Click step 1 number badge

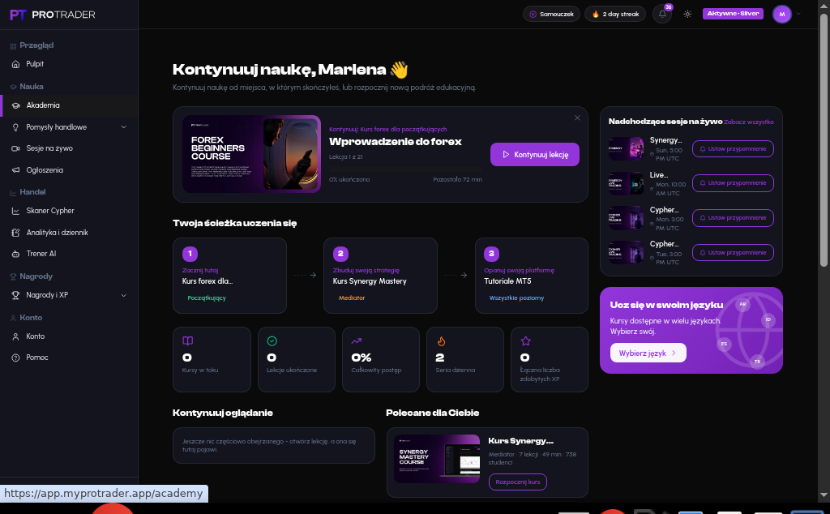pyautogui.click(x=190, y=254)
